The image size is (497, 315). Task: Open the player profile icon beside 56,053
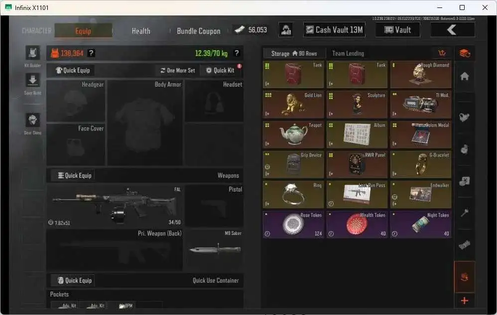[x=286, y=30]
